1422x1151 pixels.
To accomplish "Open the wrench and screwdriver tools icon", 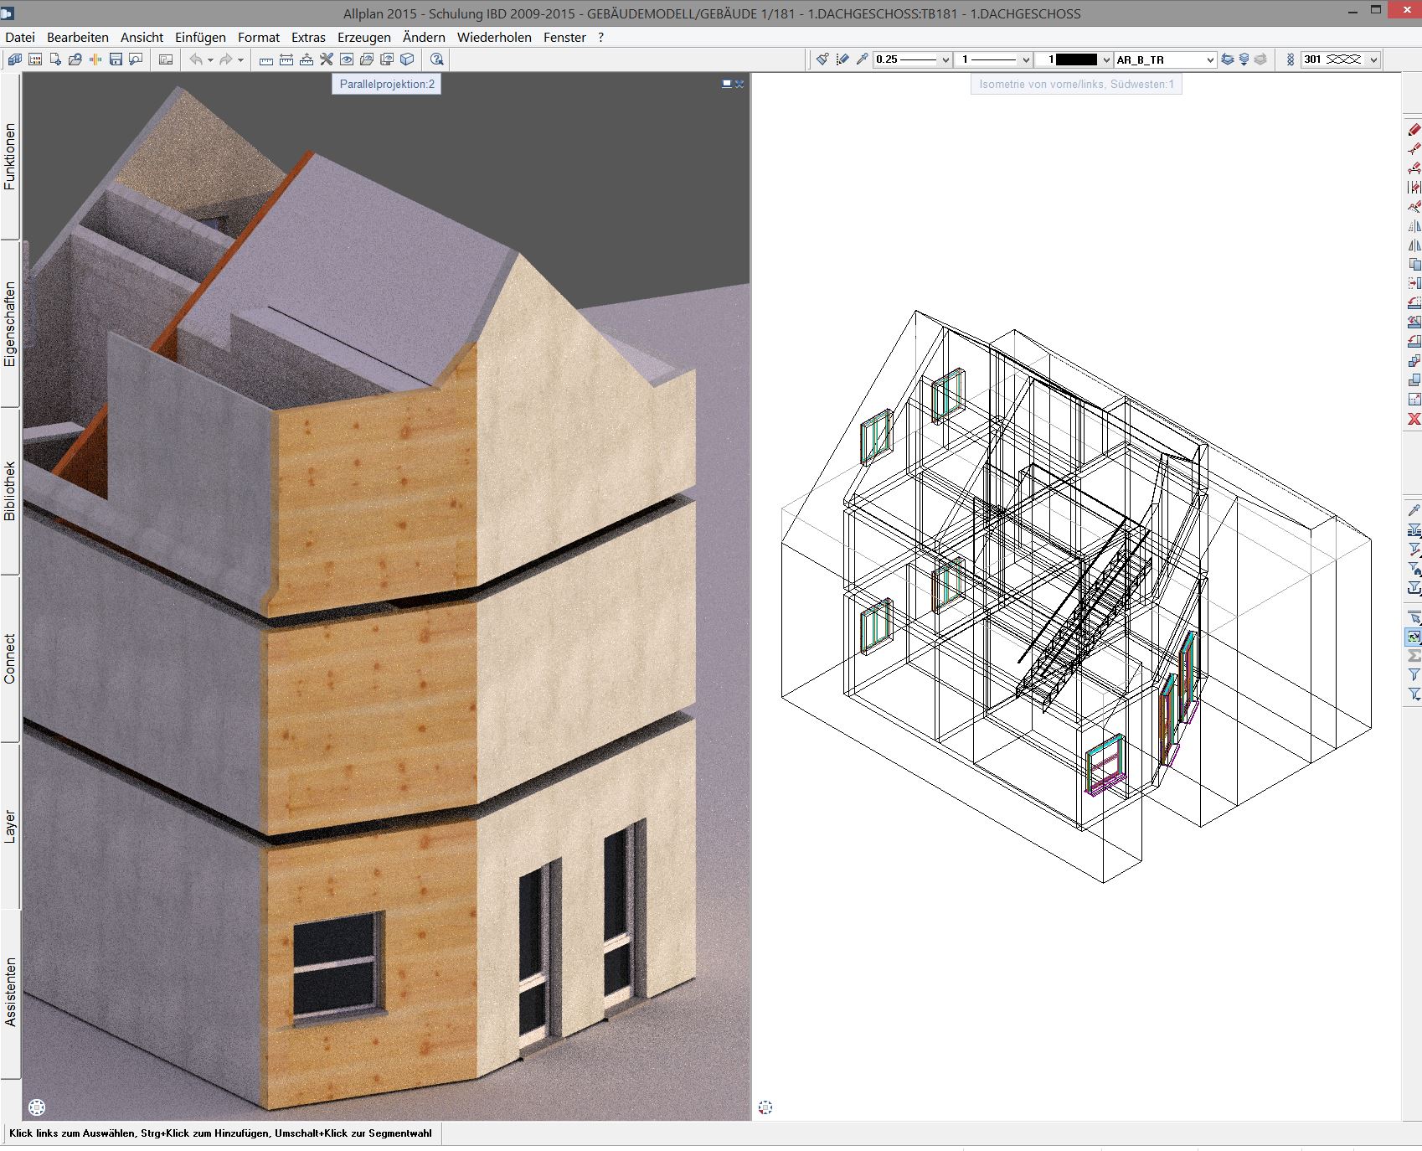I will [x=327, y=59].
